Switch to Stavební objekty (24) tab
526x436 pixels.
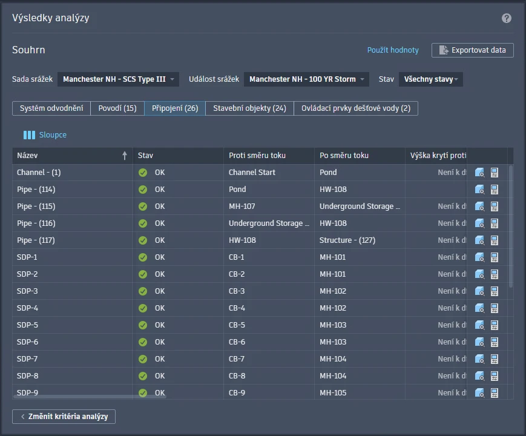[x=249, y=108]
